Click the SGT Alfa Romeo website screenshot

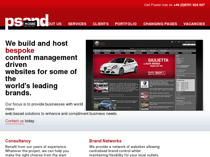tap(144, 75)
